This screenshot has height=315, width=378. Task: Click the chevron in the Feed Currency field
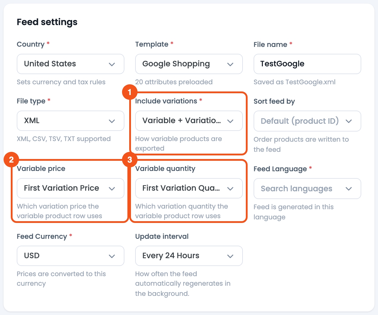pyautogui.click(x=112, y=256)
